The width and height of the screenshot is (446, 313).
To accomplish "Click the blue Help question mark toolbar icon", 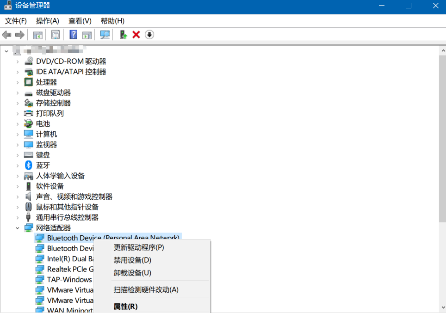I will click(73, 35).
